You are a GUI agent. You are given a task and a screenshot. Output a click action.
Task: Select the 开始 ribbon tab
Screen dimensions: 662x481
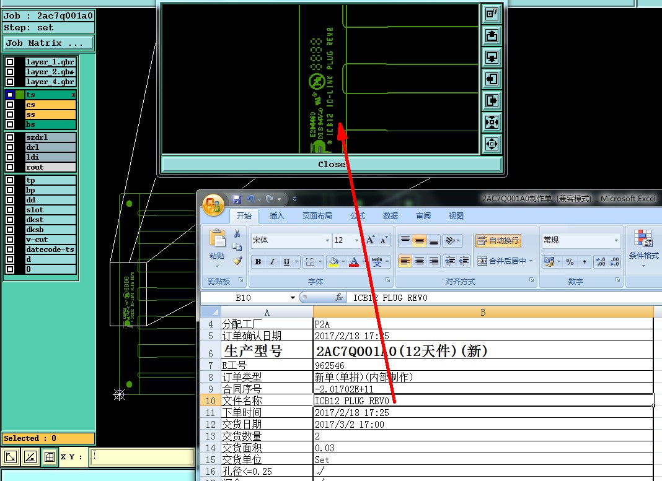244,216
